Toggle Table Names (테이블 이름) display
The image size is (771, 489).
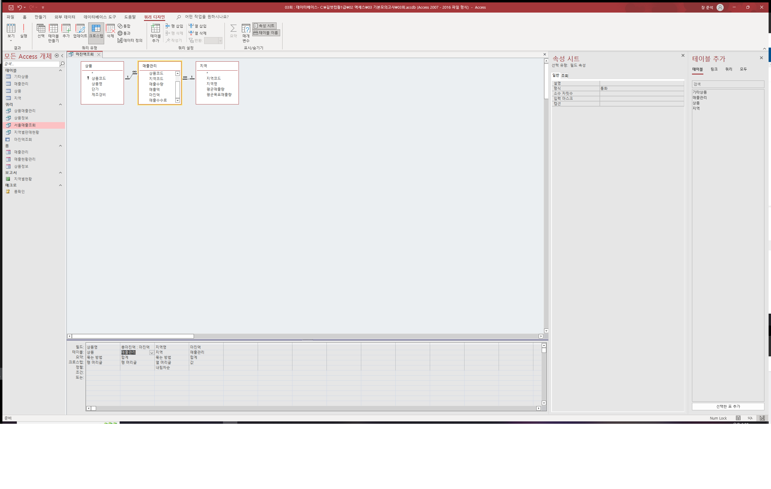[266, 33]
